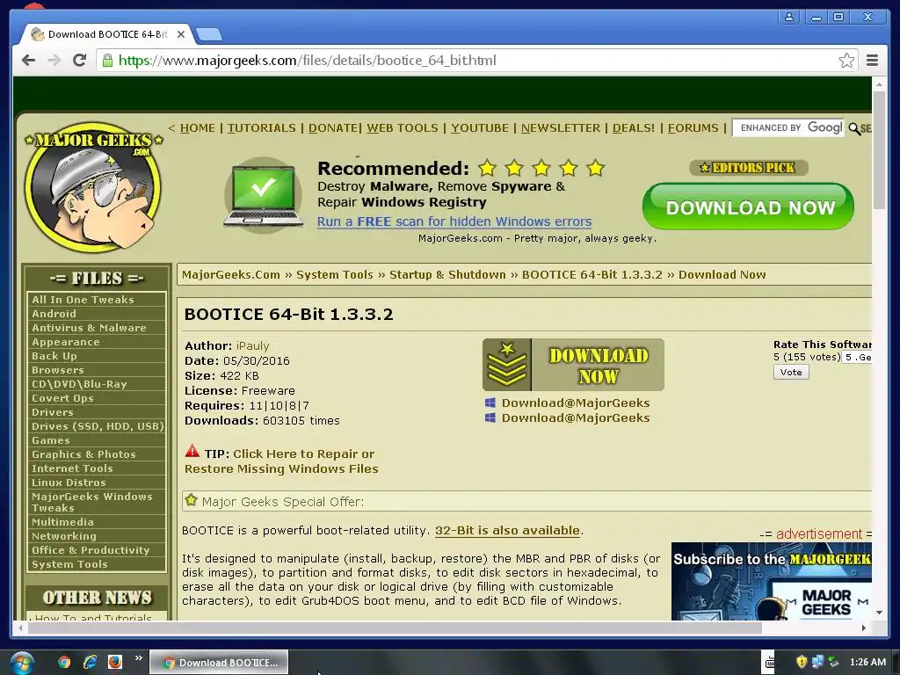Click the green padlock security icon
This screenshot has width=900, height=675.
[x=107, y=61]
